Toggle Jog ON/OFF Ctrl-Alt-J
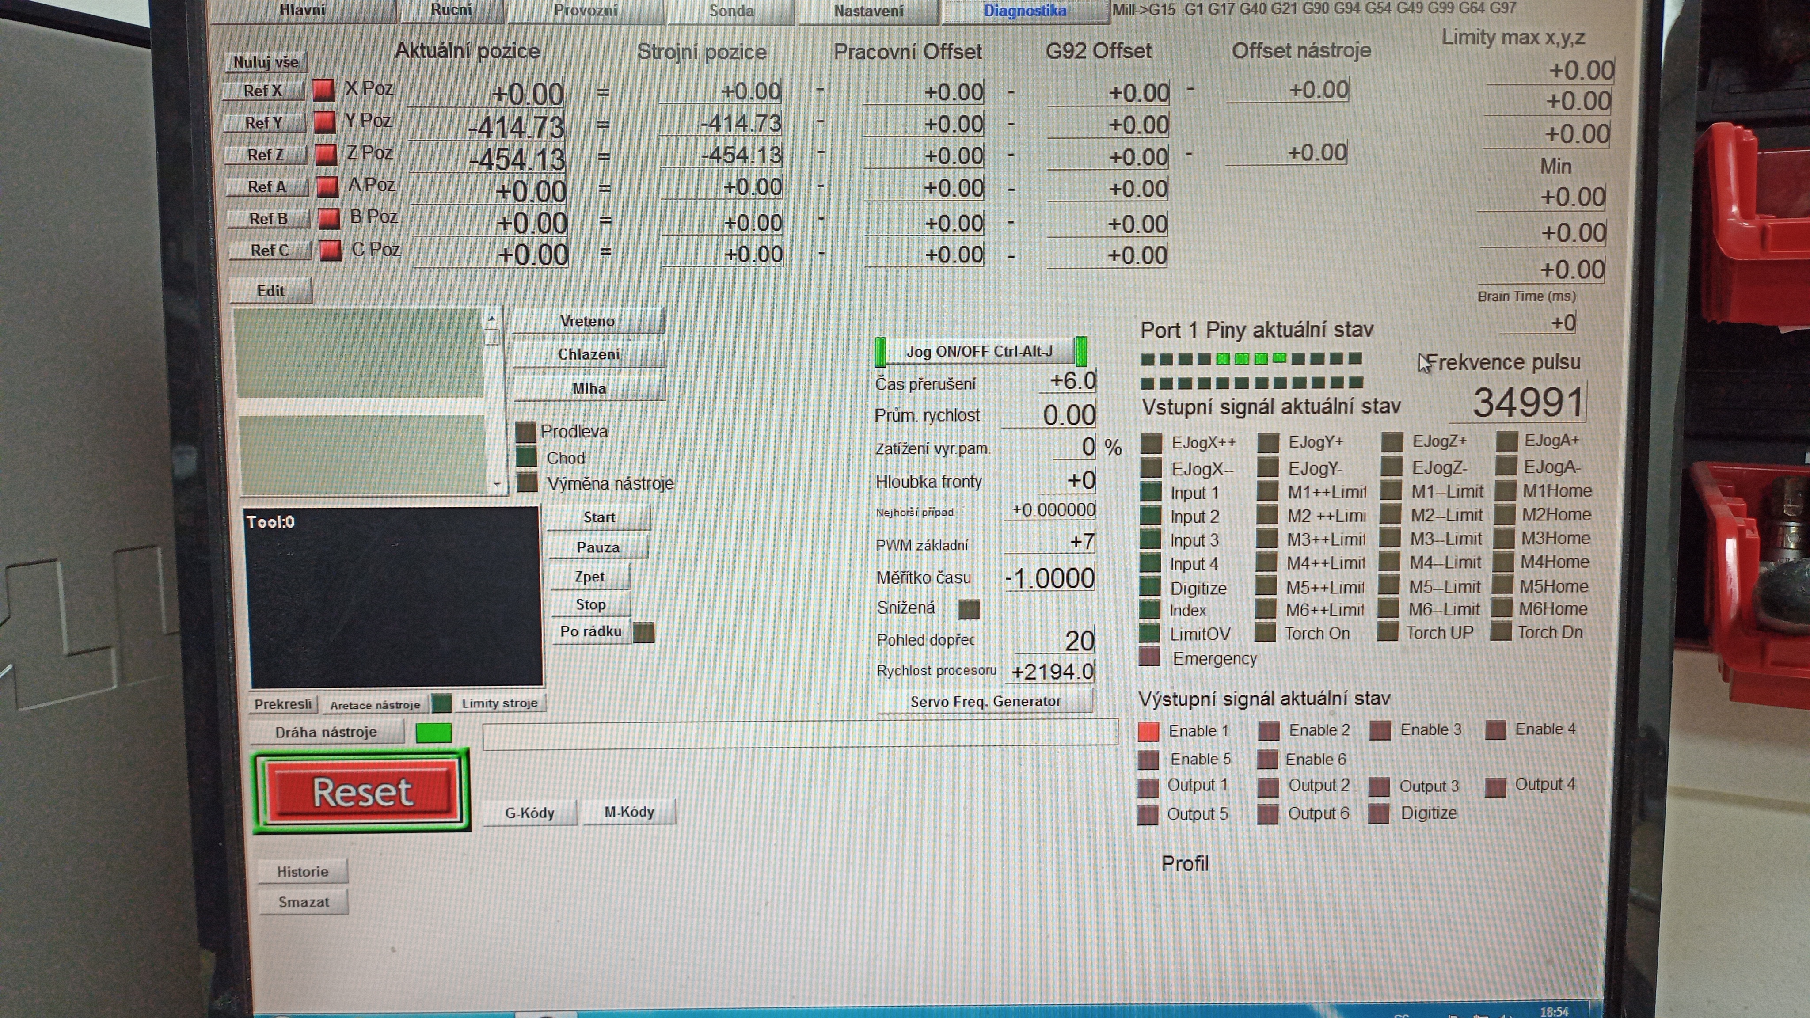Screen dimensions: 1810x1018 click(980, 351)
